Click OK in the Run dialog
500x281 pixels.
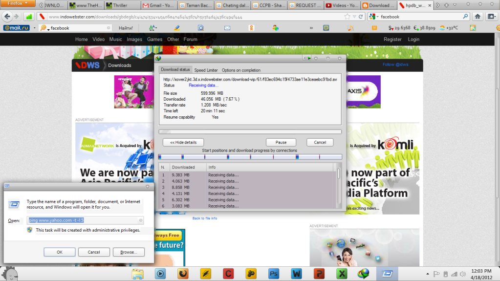[x=60, y=252]
